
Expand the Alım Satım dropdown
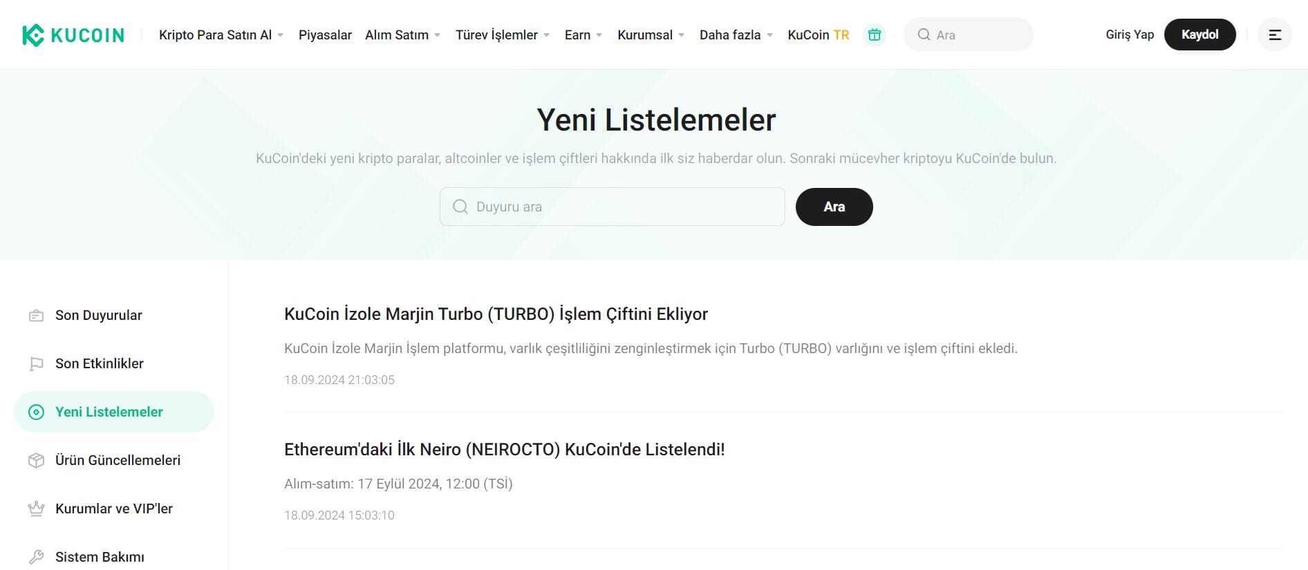tap(402, 35)
